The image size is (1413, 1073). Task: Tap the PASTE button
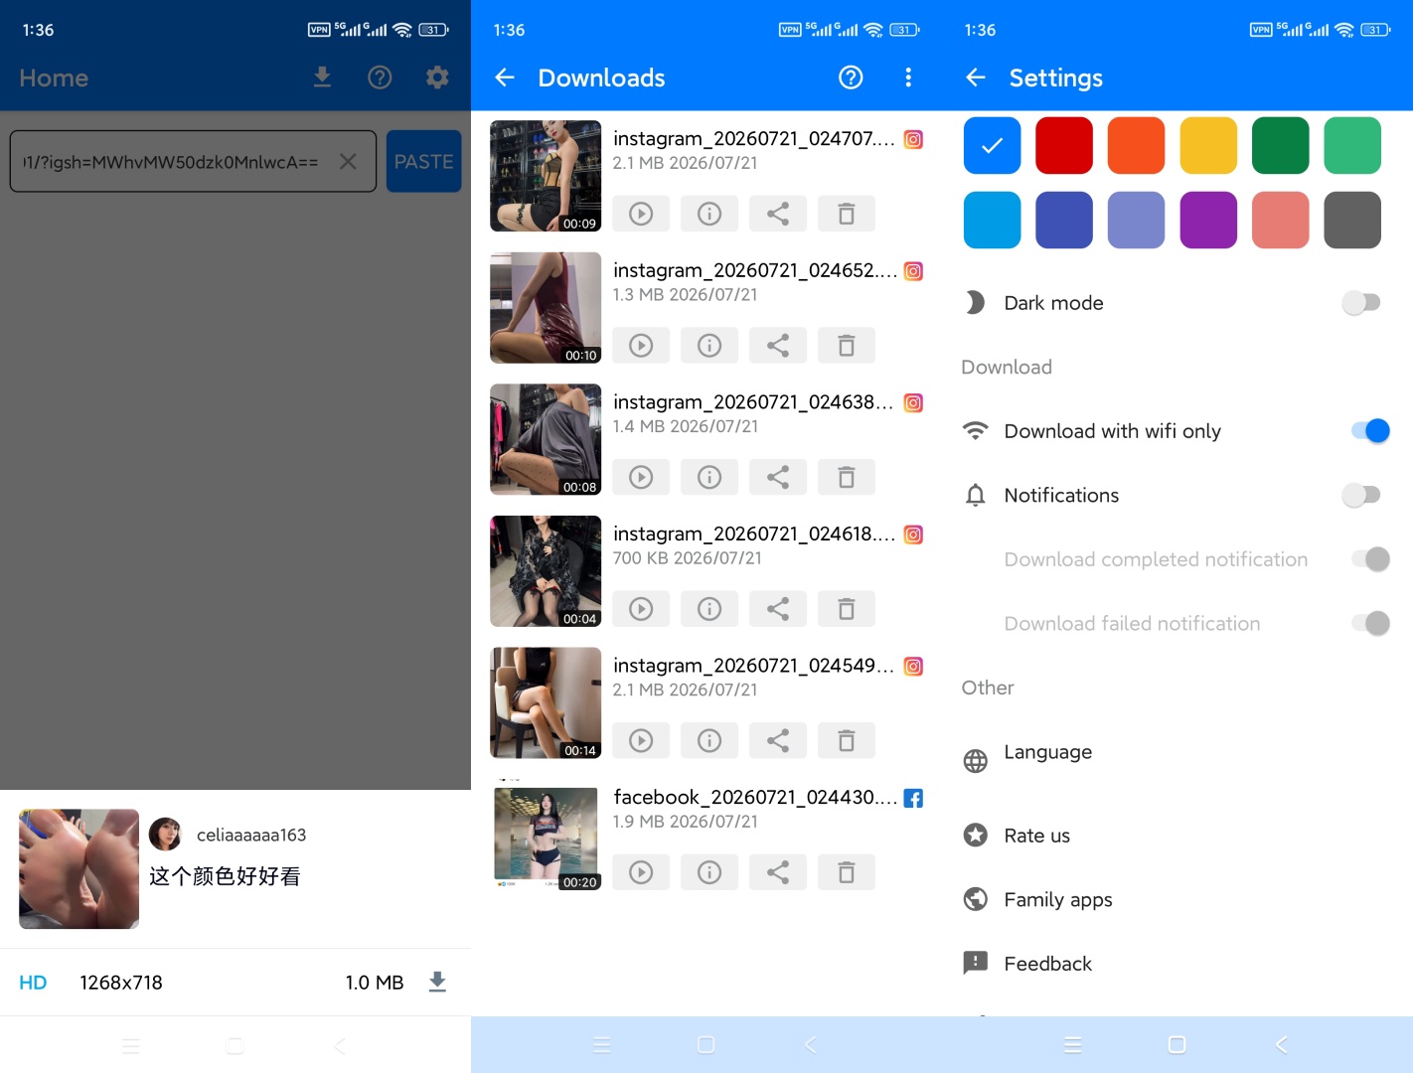tap(424, 161)
